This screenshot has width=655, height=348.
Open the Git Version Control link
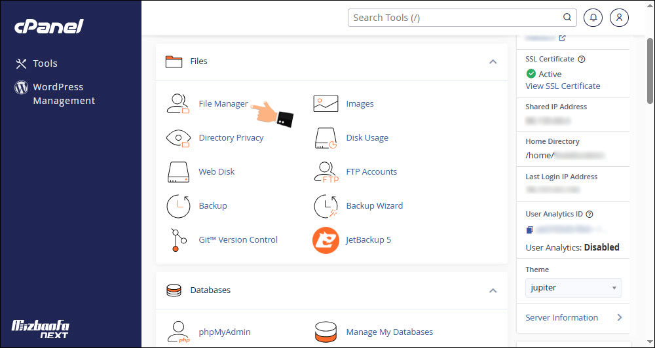[238, 240]
